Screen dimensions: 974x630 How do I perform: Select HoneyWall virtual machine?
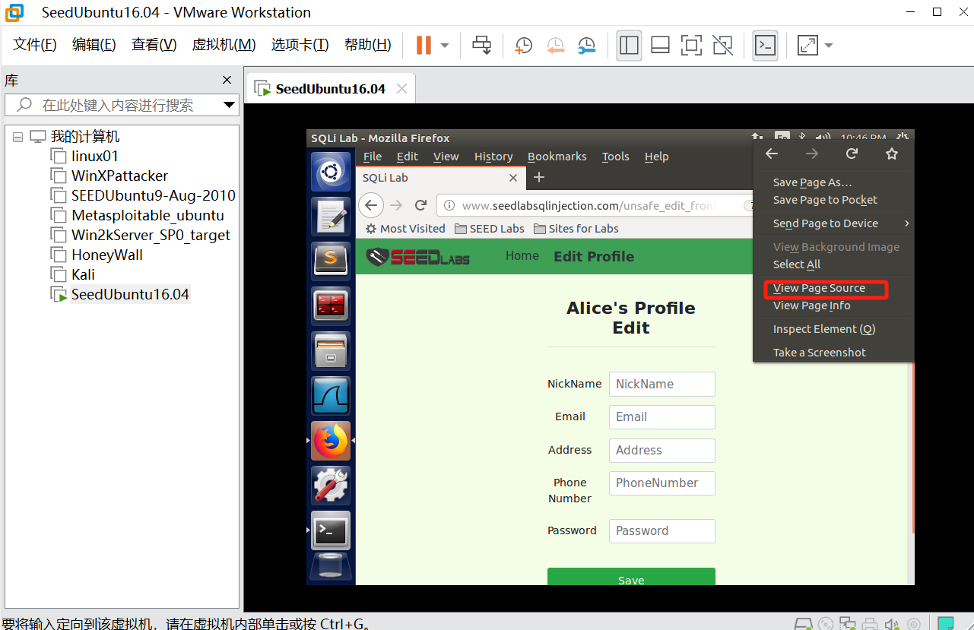(107, 255)
